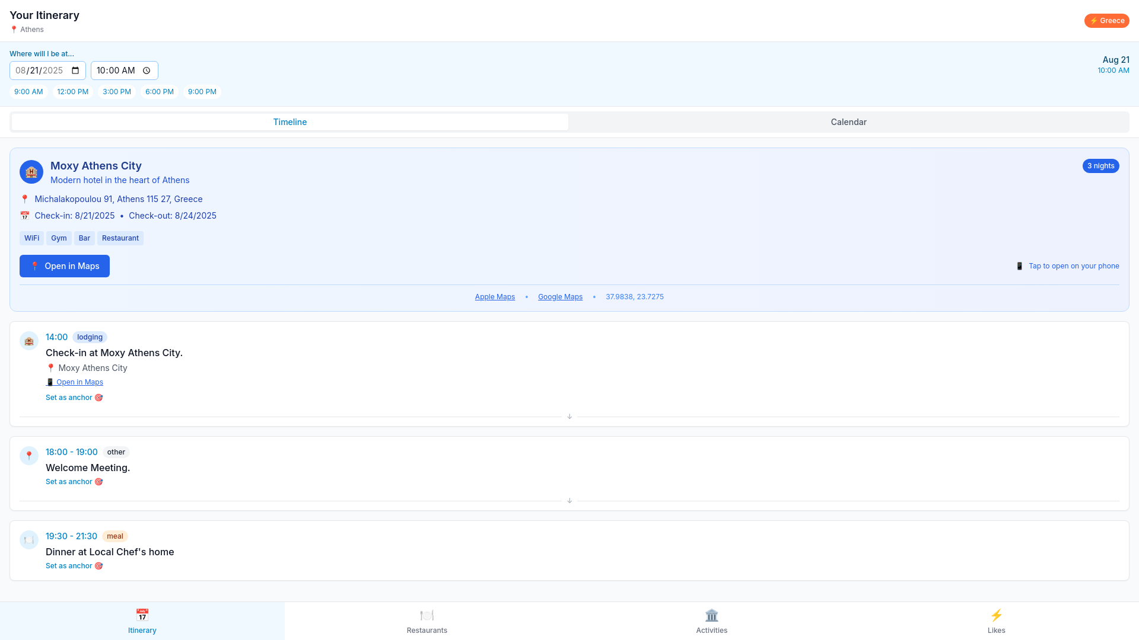Click the meal plate icon beside Dinner
Viewport: 1139px width, 640px height.
pos(29,540)
